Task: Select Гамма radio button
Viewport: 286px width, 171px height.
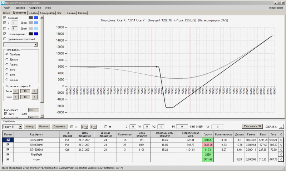Action: pyautogui.click(x=7, y=64)
